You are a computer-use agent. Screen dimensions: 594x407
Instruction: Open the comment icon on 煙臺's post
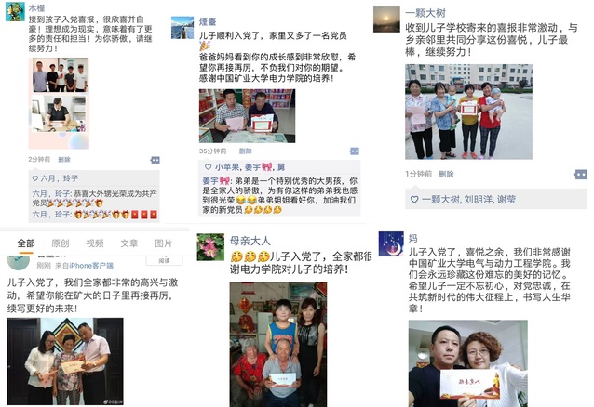[x=354, y=151]
